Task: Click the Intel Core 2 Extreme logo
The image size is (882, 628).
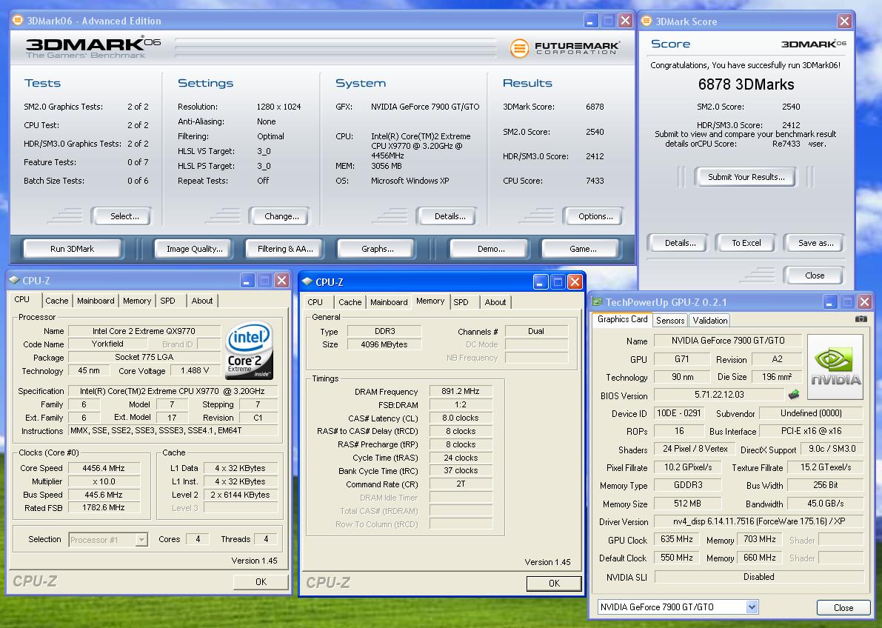Action: click(249, 350)
